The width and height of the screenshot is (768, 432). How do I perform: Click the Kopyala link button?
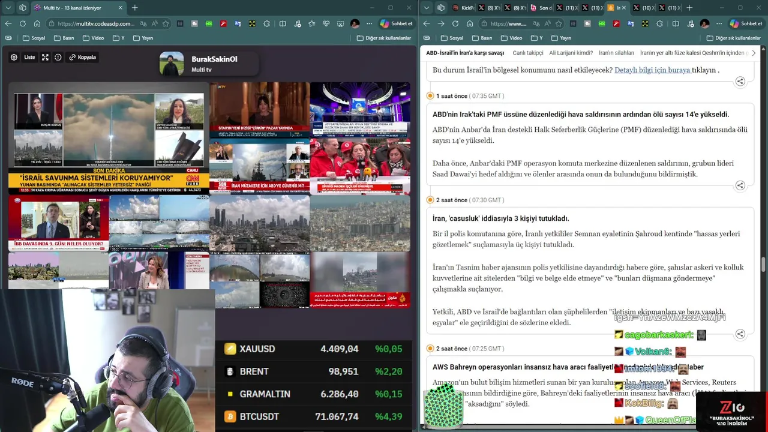[83, 58]
